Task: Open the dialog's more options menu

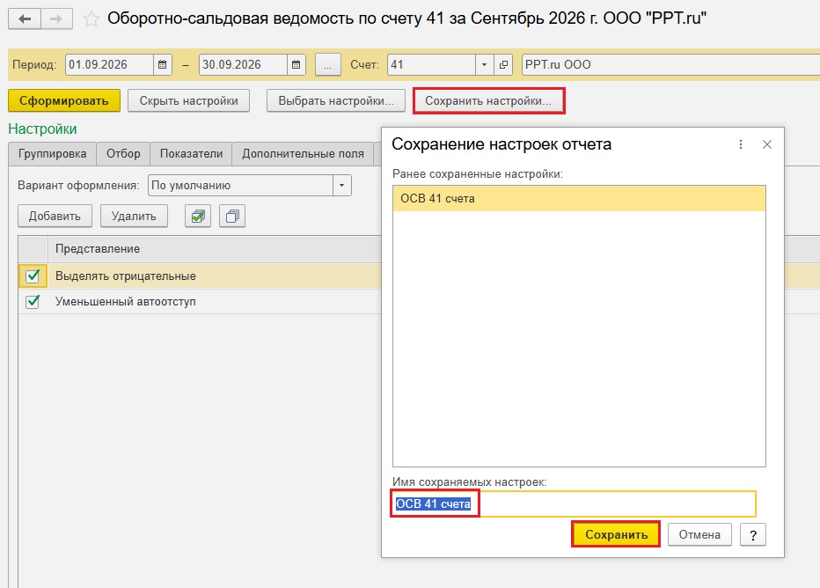Action: pyautogui.click(x=741, y=144)
